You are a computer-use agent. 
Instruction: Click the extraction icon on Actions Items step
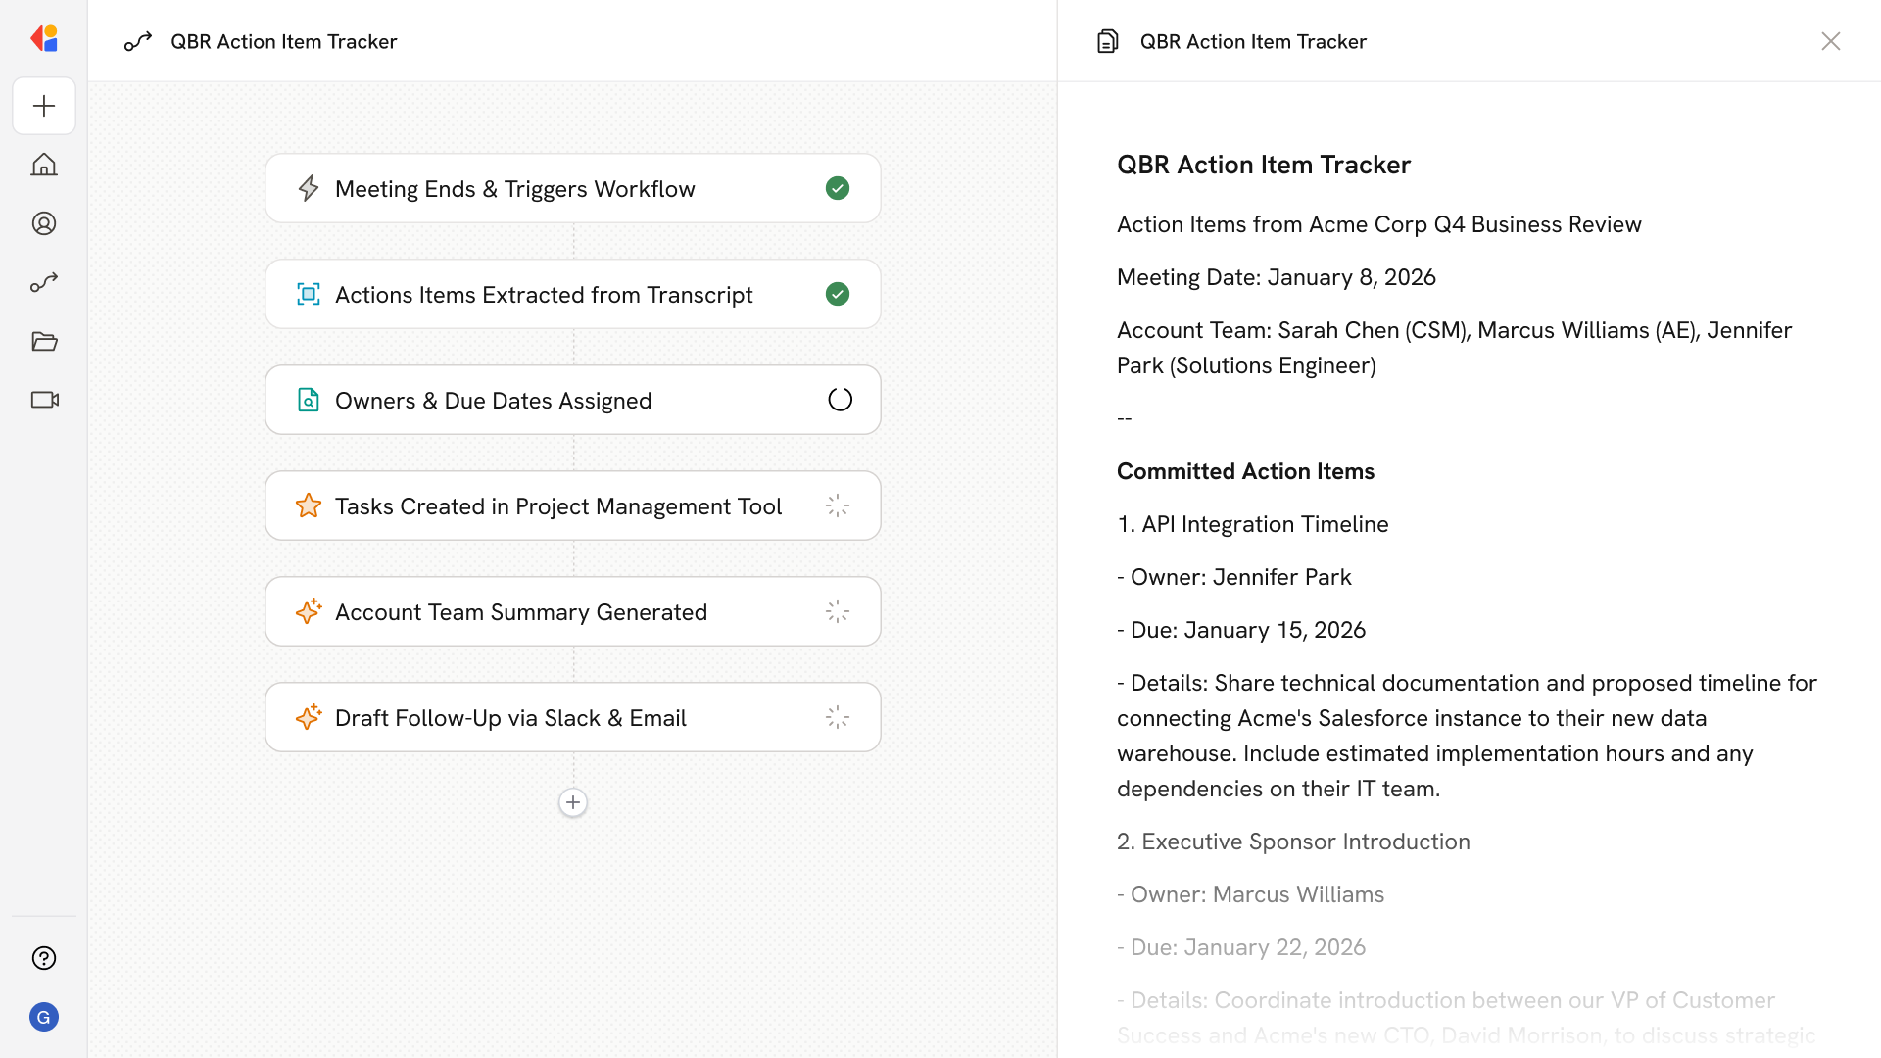tap(309, 294)
